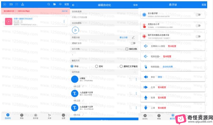Viewport: 213px width, 125px height.
Task: Switch to the 帮助 tab in left panel
Action: point(22,116)
